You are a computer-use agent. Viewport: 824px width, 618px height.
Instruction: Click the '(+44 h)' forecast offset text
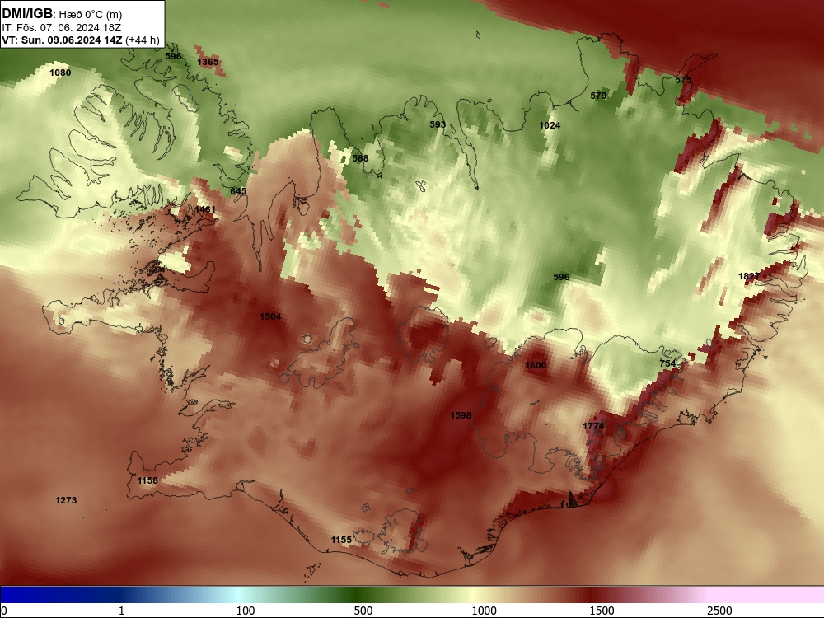click(143, 40)
